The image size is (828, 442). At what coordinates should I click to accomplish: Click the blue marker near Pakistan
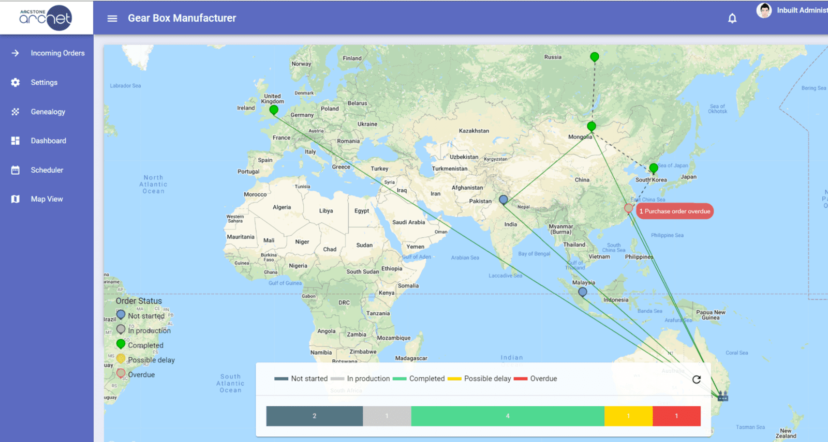tap(503, 200)
